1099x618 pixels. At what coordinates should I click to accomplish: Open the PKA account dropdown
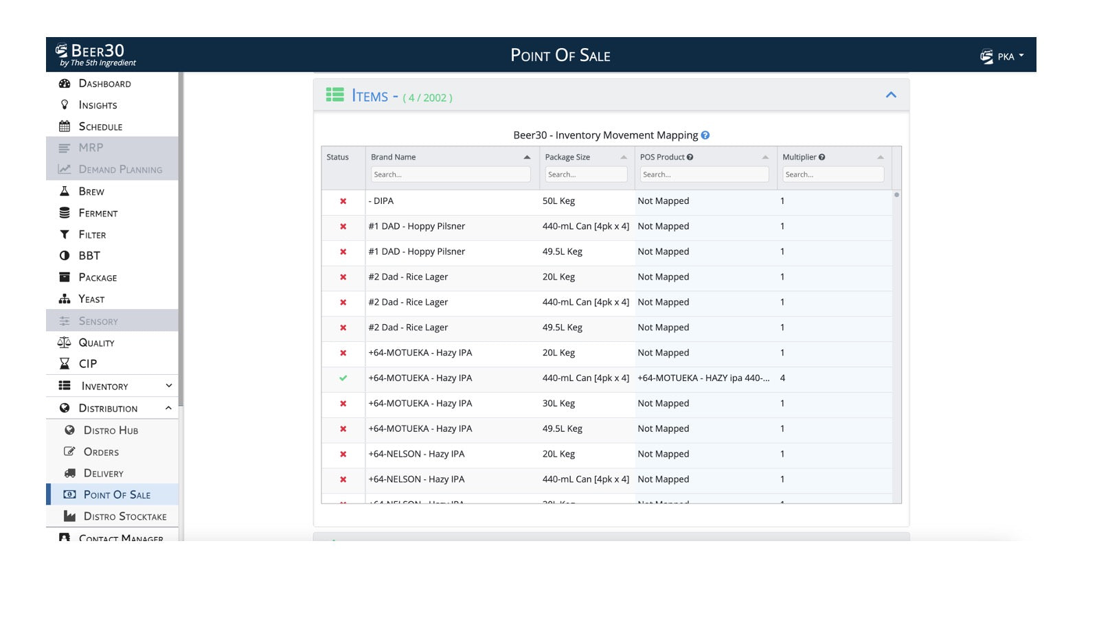[1003, 56]
